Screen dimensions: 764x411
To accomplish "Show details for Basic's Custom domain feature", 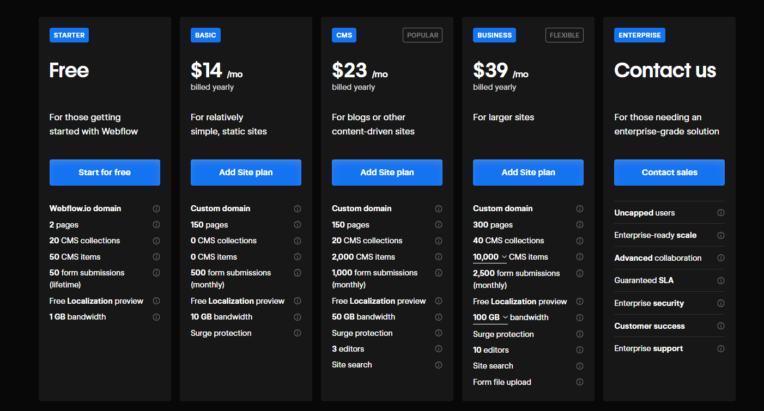I will point(298,208).
